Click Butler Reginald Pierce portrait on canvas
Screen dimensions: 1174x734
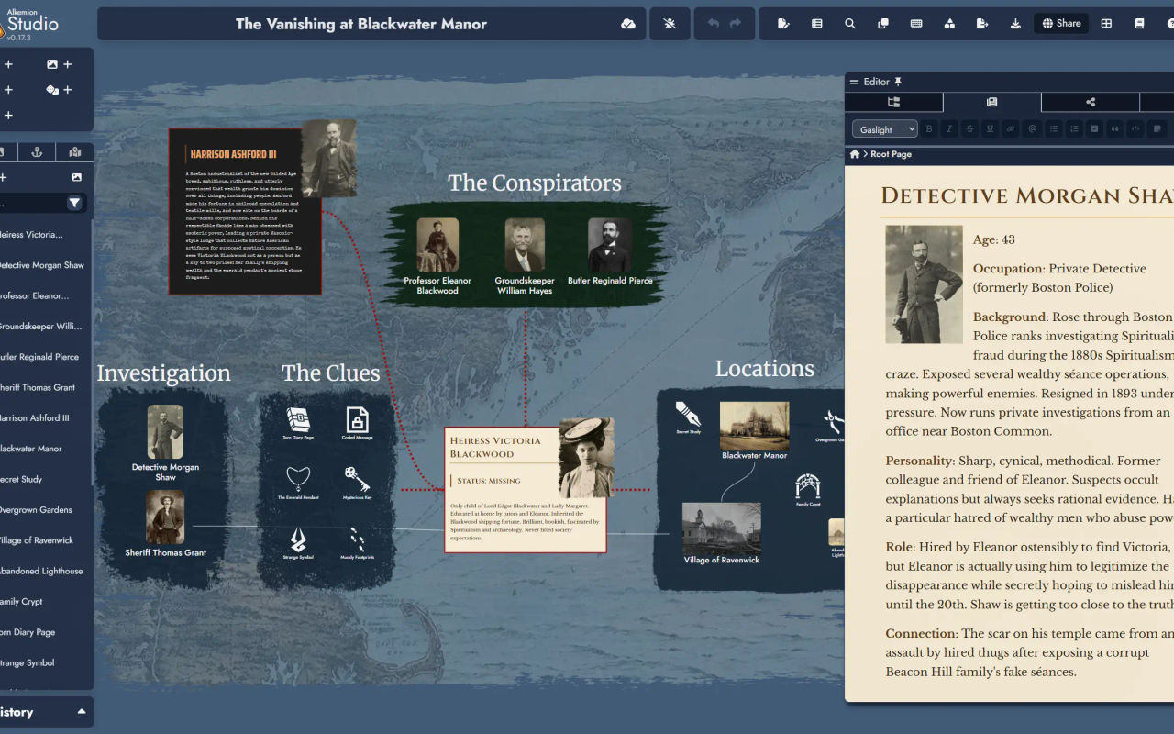coord(610,245)
